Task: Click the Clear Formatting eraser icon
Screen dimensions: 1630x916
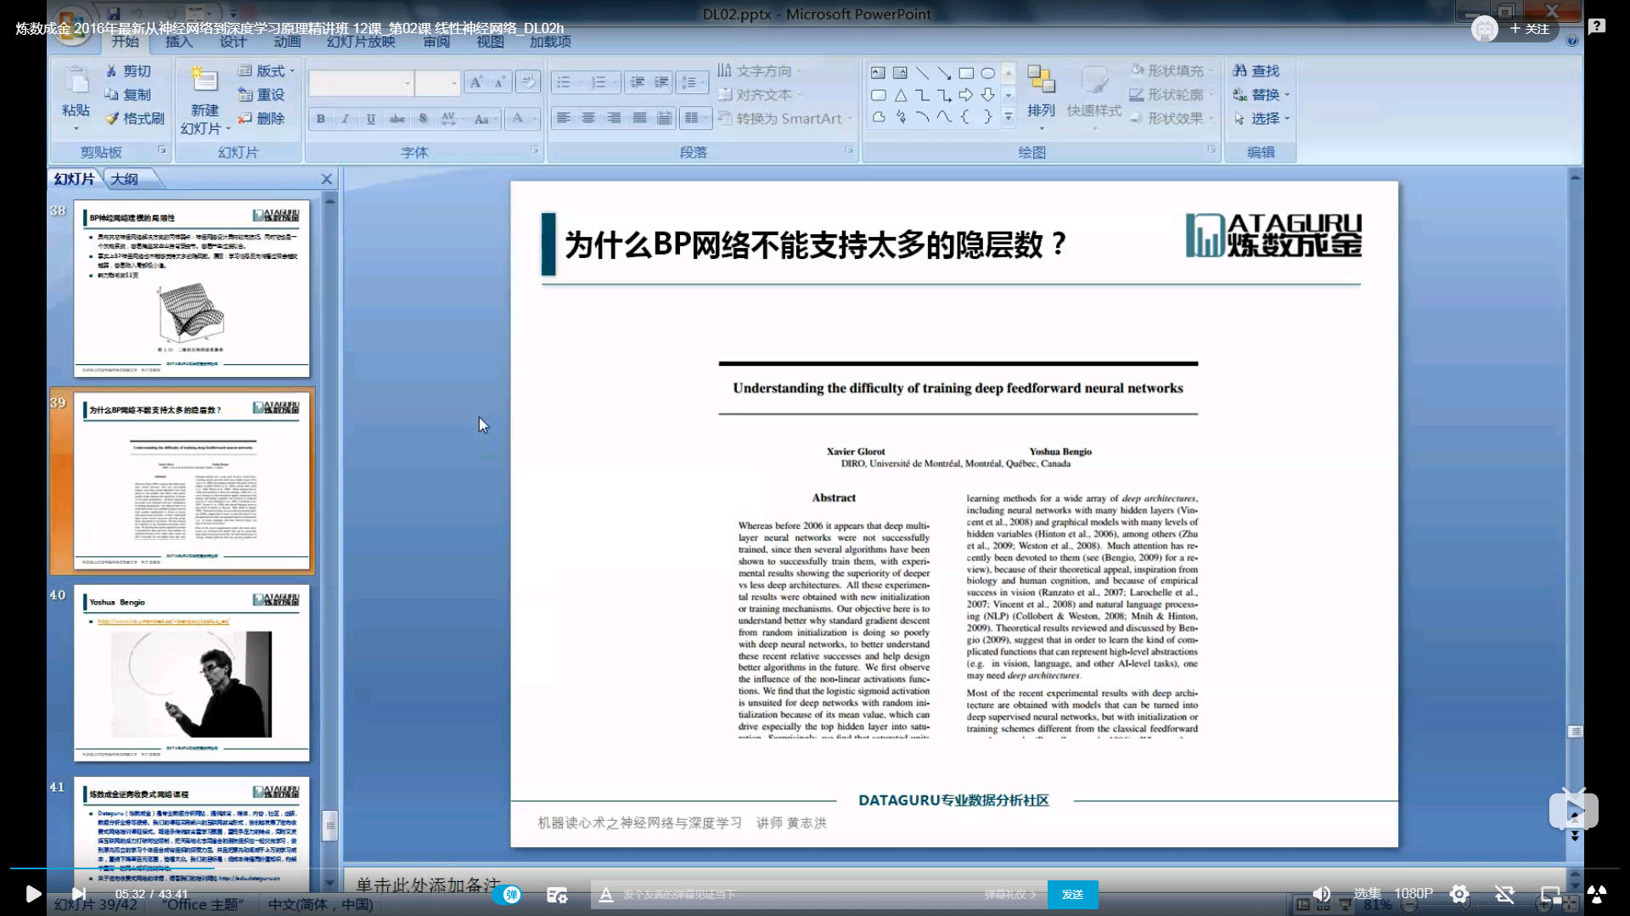Action: coord(527,82)
